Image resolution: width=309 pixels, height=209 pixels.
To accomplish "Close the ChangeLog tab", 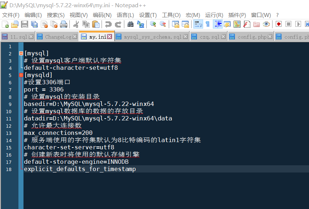I will pyautogui.click(x=75, y=37).
